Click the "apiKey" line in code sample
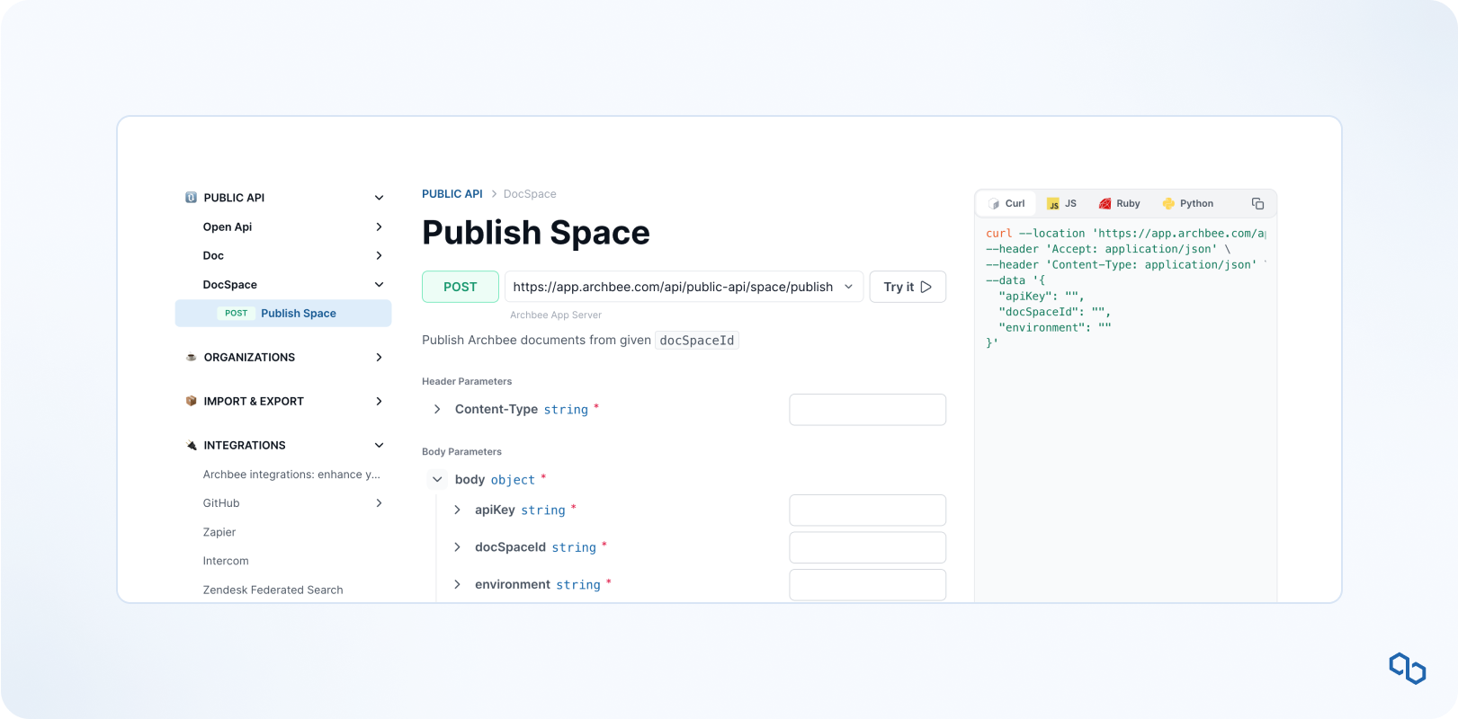Viewport: 1458px width, 719px height. click(x=1041, y=297)
